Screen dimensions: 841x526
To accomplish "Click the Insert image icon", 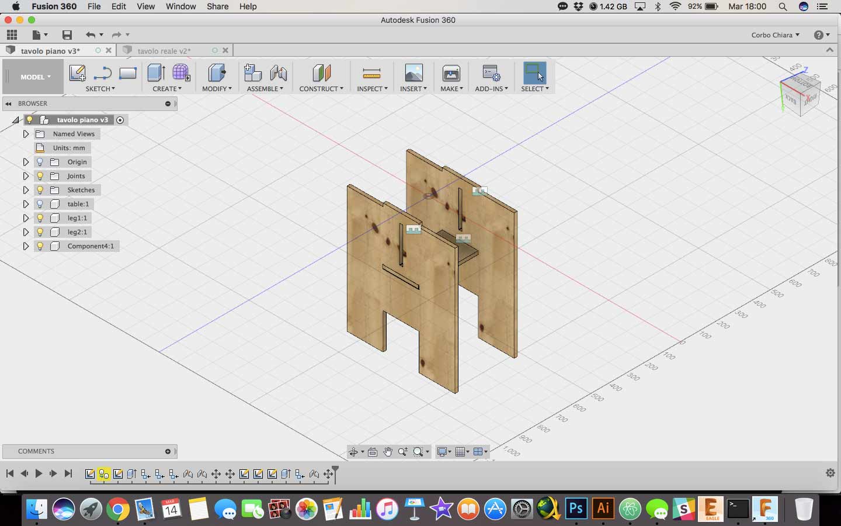I will (413, 73).
